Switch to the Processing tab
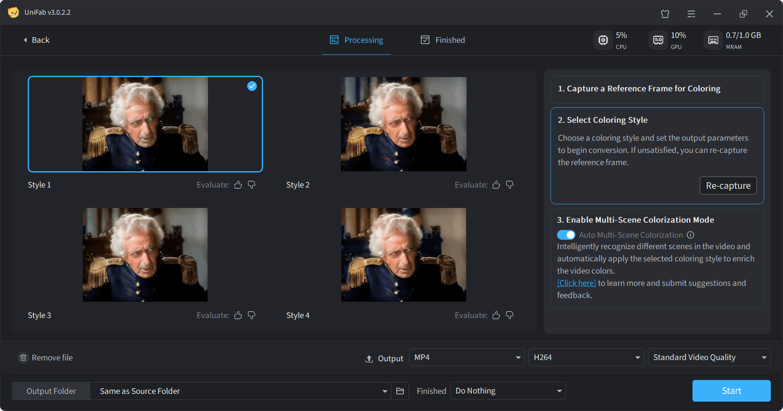Screen dimensions: 783x411 coord(356,40)
